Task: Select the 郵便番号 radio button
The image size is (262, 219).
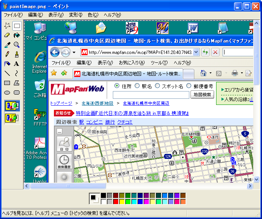Action: [x=189, y=86]
